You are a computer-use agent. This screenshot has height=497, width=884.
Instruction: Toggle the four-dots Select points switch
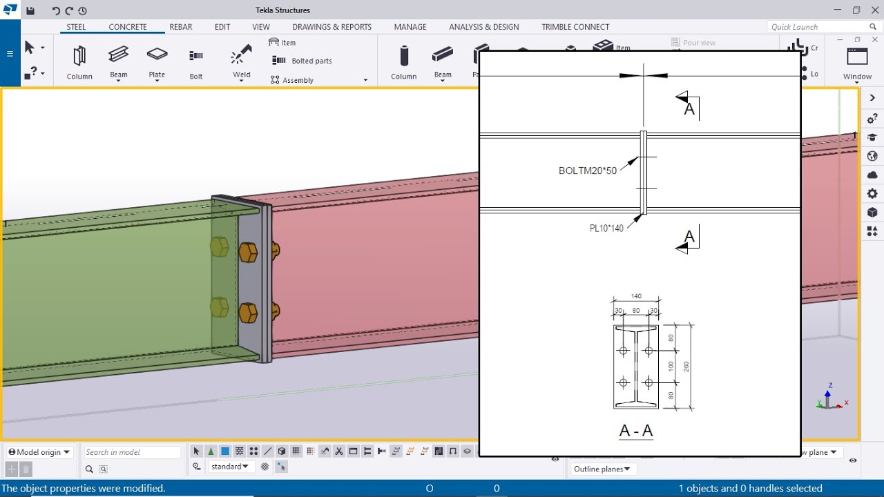coord(253,451)
